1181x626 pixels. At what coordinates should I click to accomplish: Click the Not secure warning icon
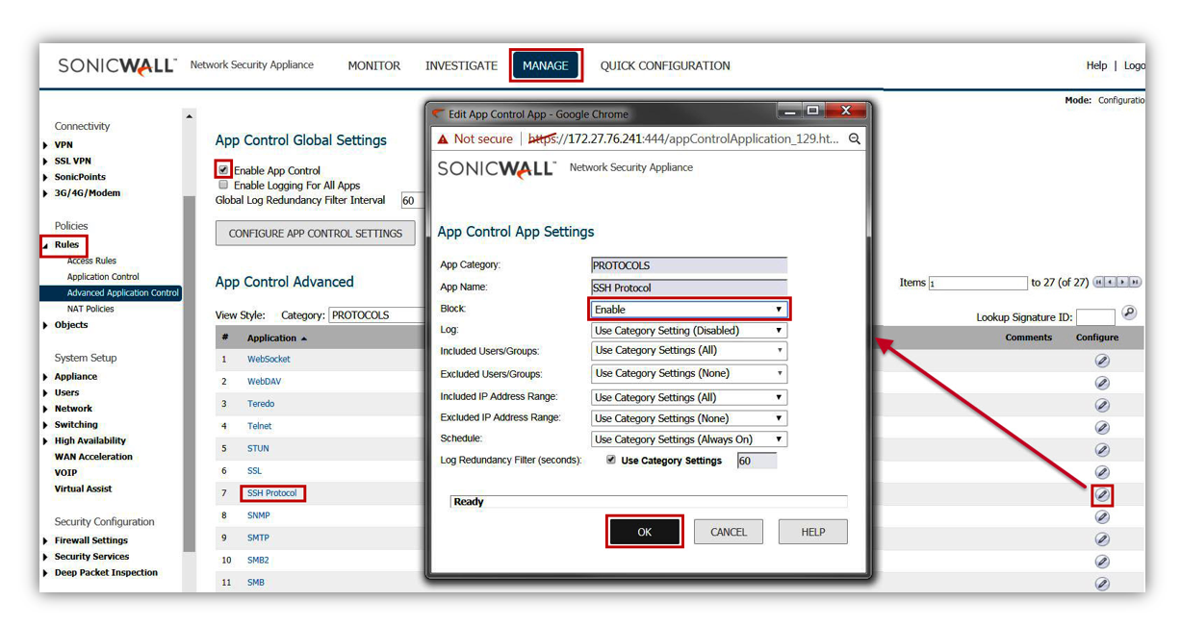(x=443, y=139)
